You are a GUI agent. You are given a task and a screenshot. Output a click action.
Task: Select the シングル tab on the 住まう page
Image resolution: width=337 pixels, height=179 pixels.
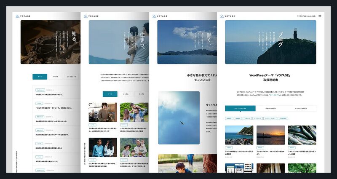126,94
